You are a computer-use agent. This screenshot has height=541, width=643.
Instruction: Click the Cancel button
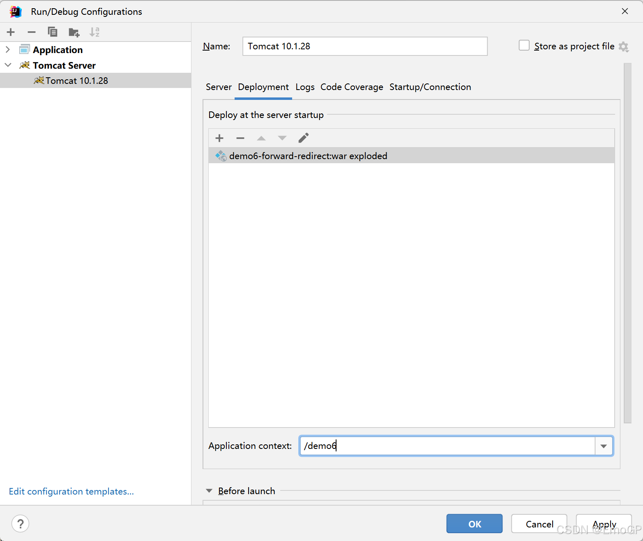[x=539, y=523]
